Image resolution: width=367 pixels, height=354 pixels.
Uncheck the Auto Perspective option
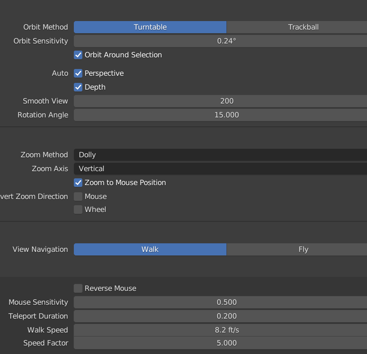coord(78,73)
